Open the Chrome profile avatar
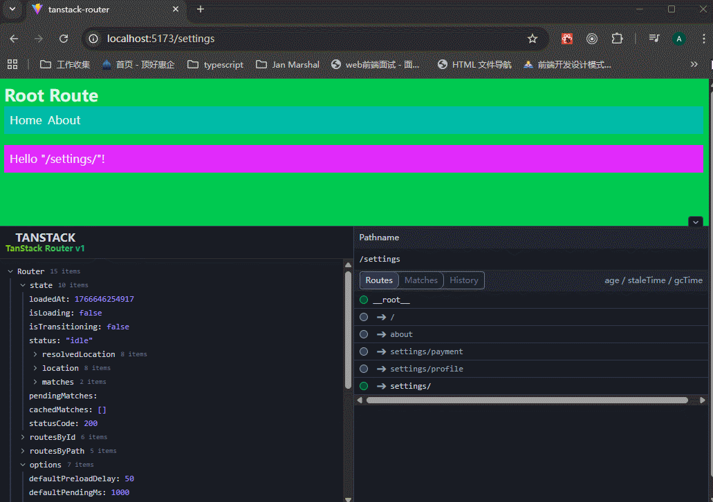This screenshot has width=713, height=502. click(679, 39)
